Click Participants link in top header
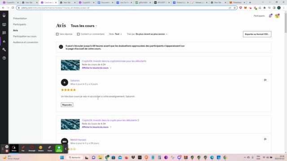 tap(259, 16)
